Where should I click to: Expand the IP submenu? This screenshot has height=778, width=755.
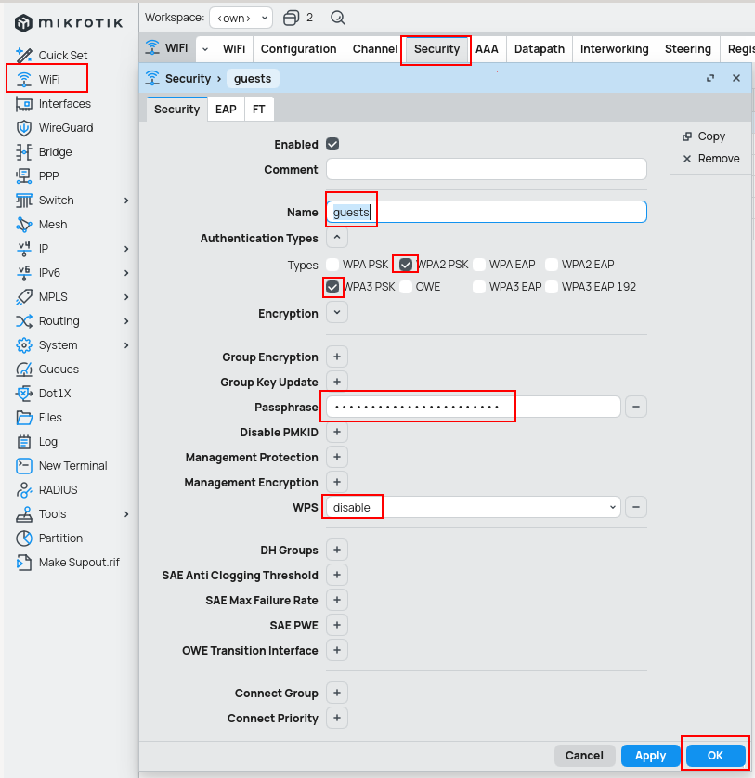click(x=126, y=249)
